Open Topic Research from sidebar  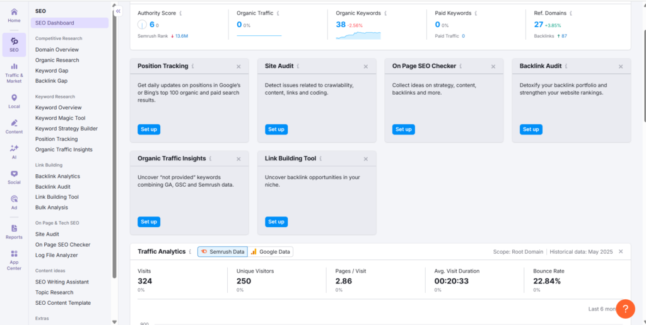(54, 292)
